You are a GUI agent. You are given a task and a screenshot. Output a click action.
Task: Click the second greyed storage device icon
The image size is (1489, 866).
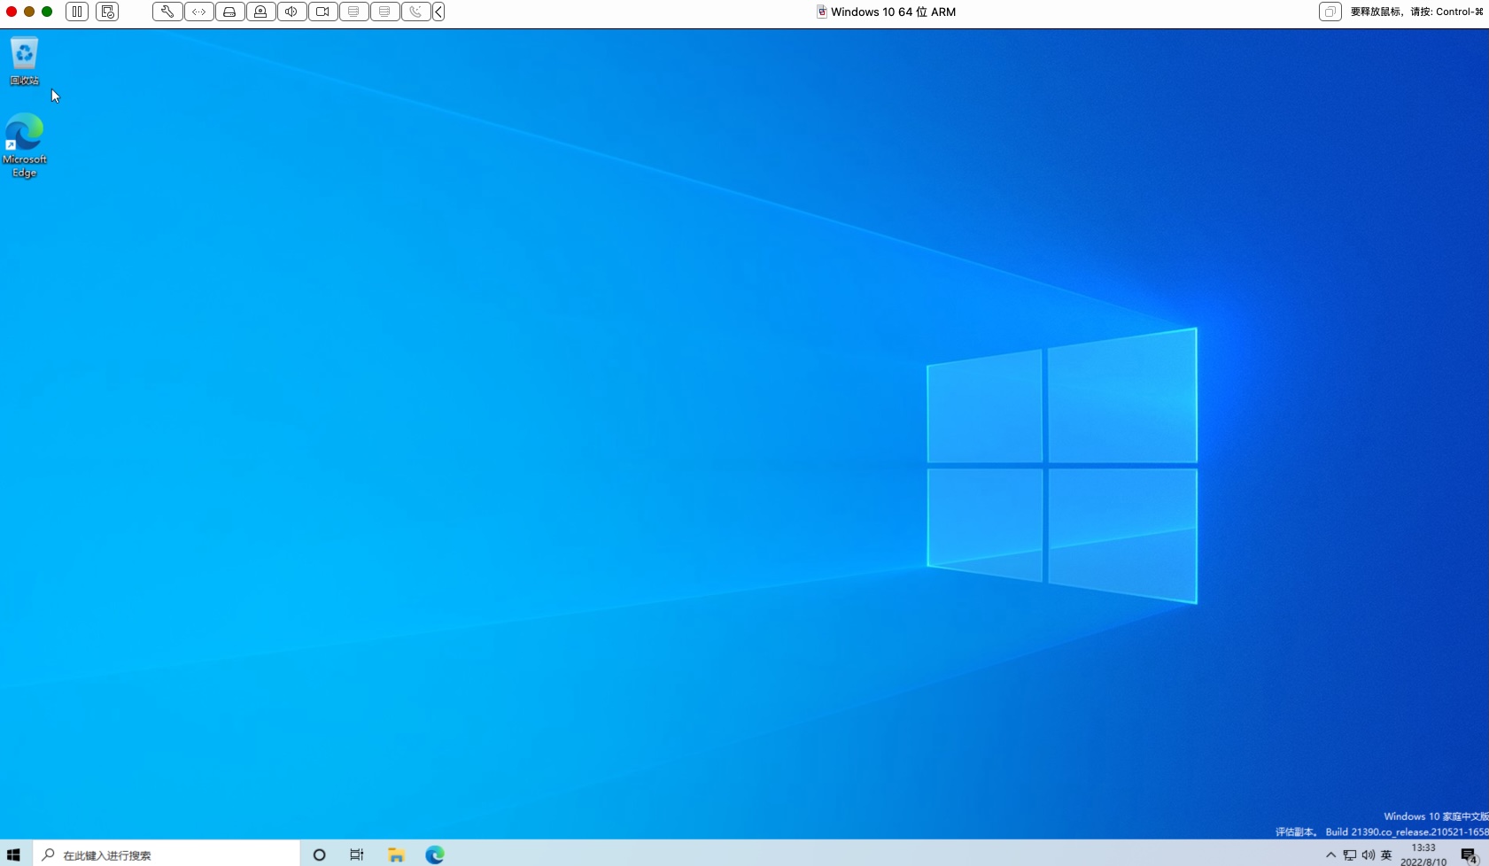click(x=384, y=12)
